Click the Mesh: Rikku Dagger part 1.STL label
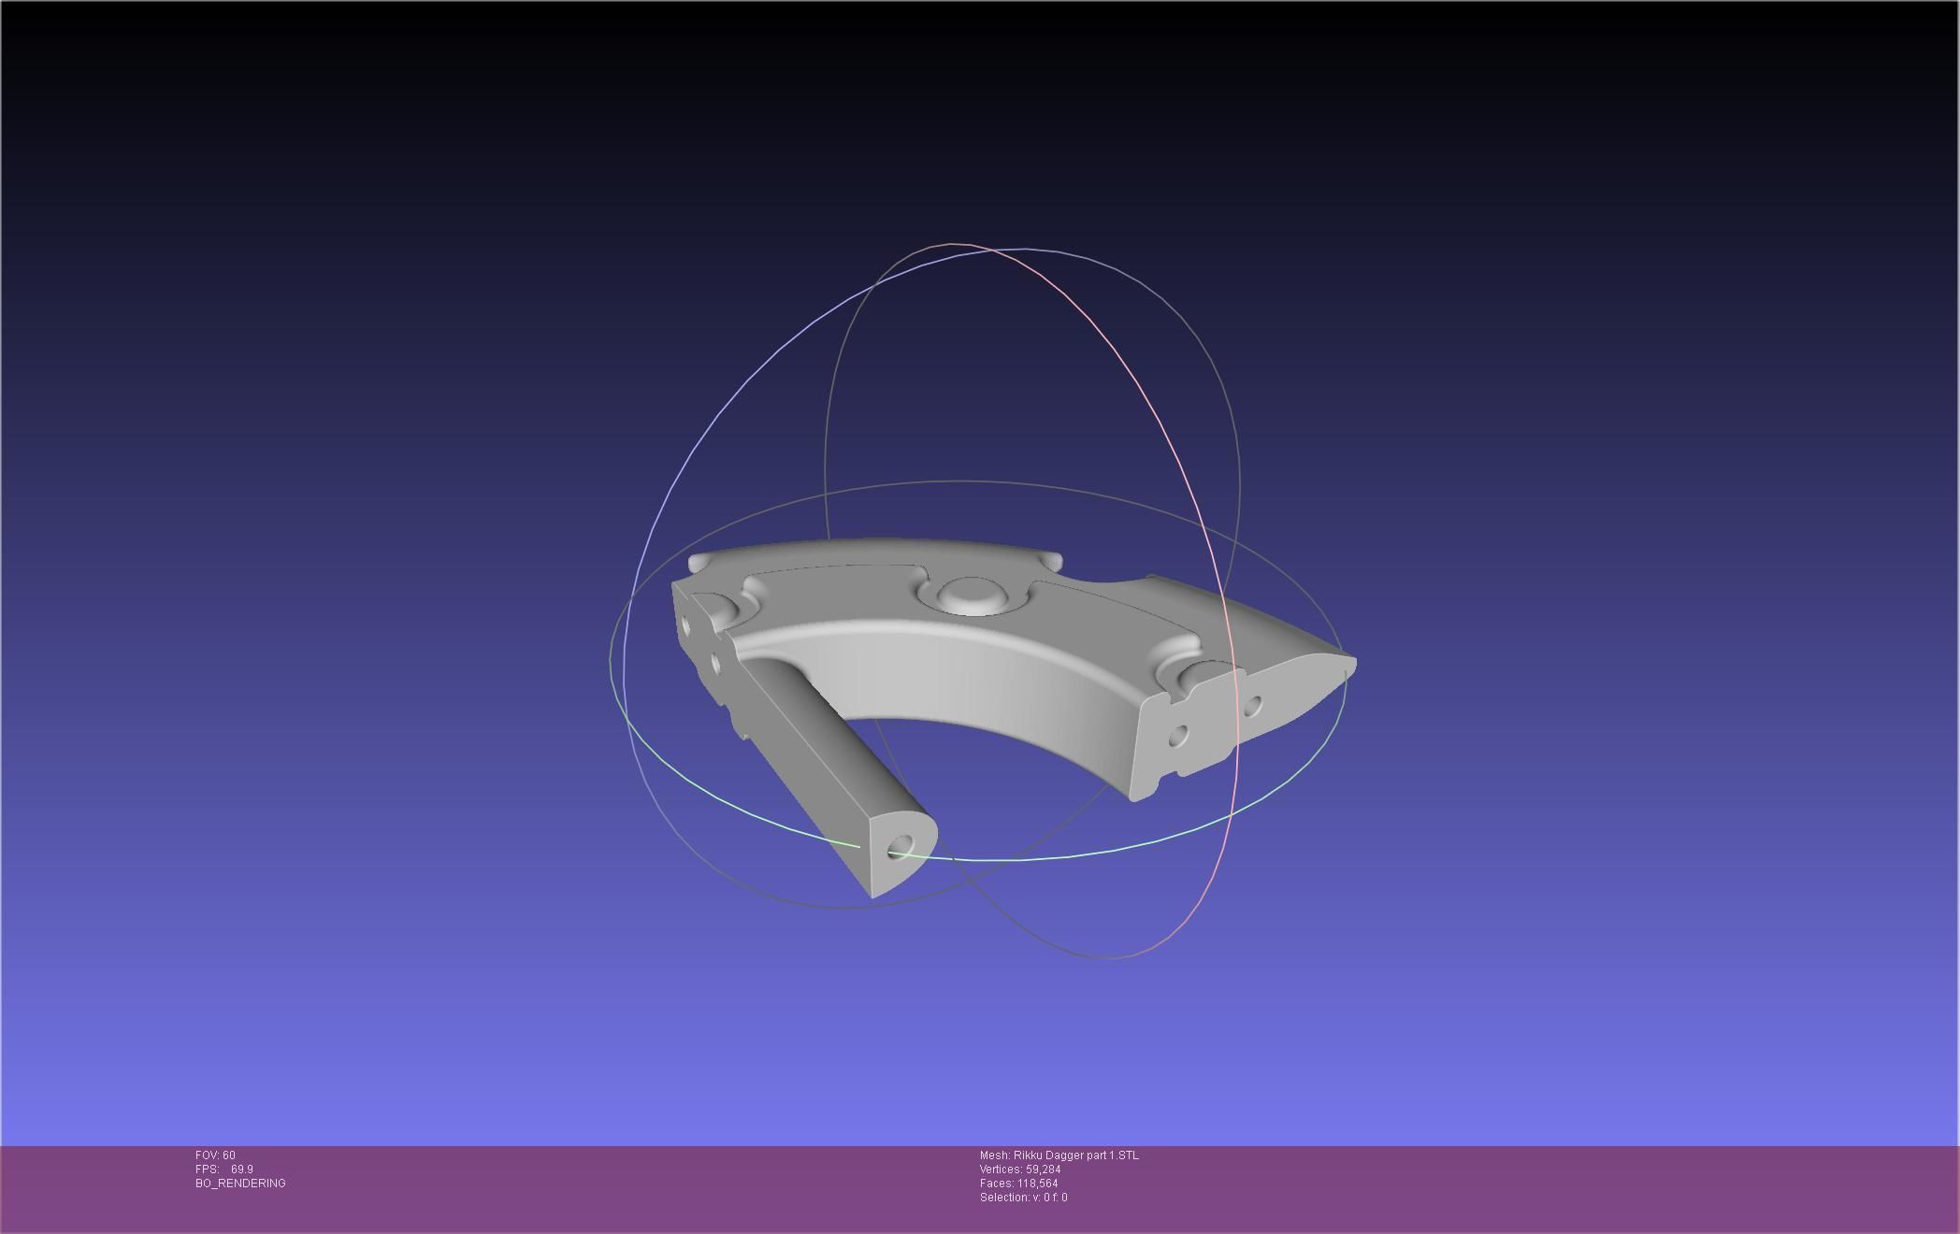This screenshot has height=1234, width=1960. tap(1059, 1155)
